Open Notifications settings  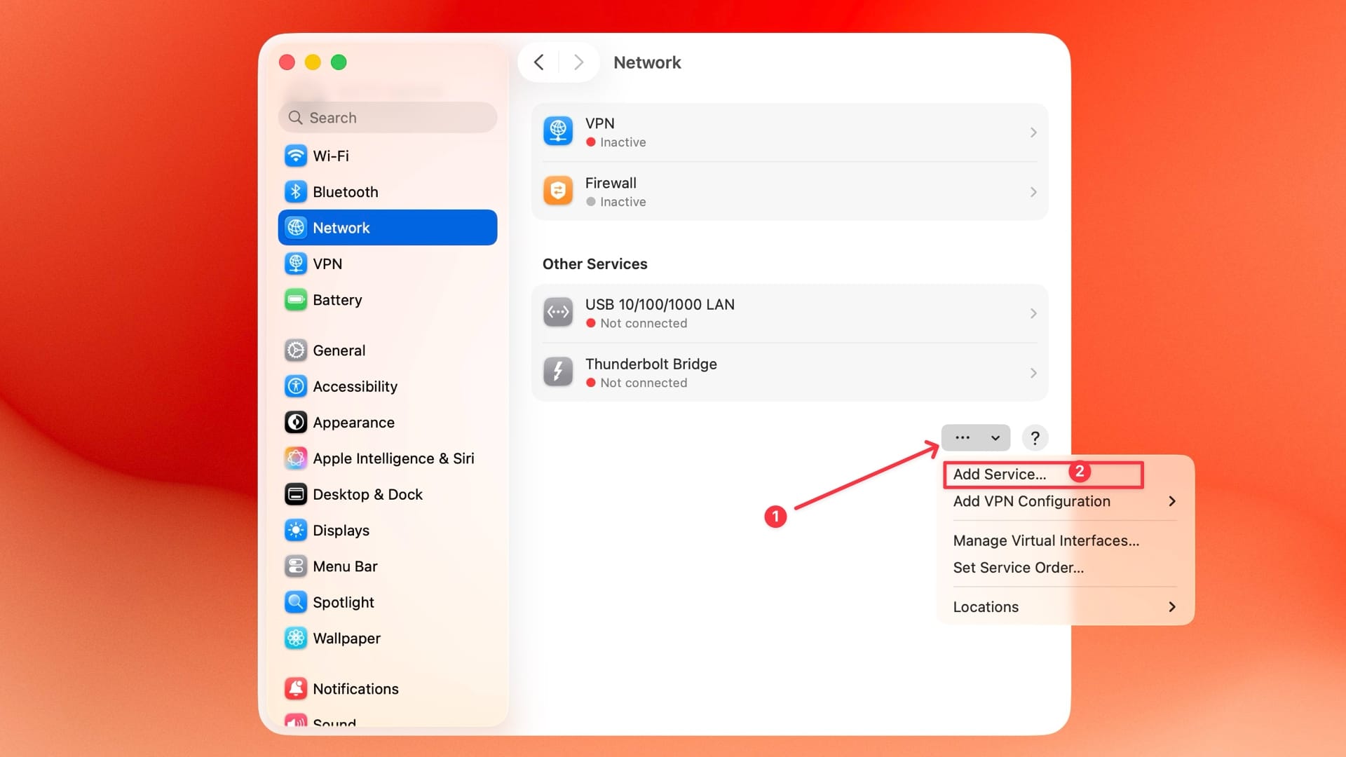(295, 688)
